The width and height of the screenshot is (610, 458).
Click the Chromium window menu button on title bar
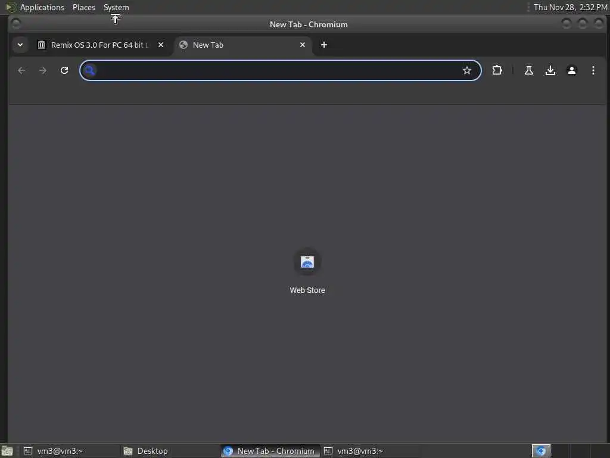[x=16, y=24]
